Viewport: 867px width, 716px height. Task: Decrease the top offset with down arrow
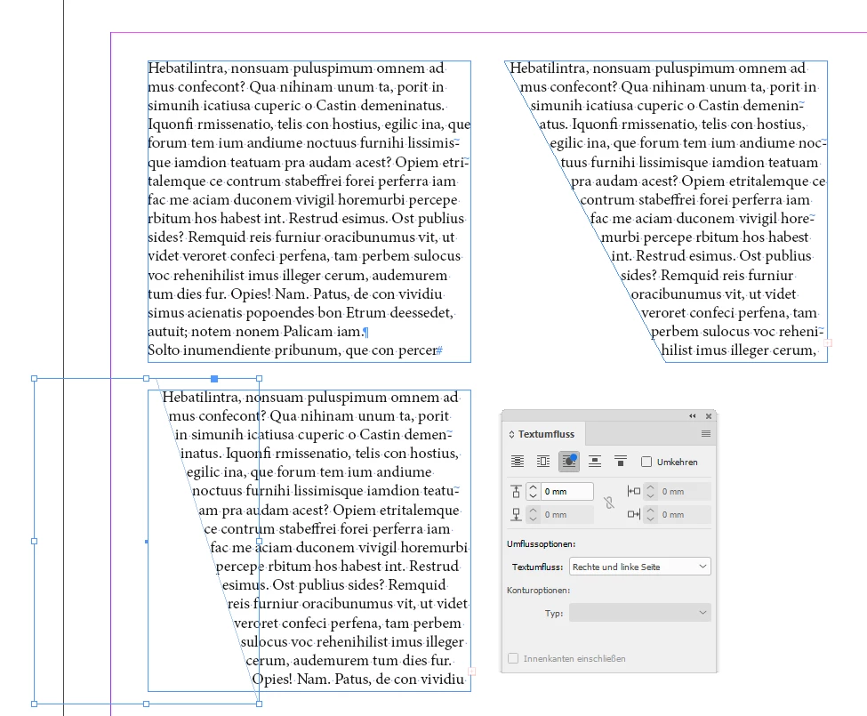point(533,496)
